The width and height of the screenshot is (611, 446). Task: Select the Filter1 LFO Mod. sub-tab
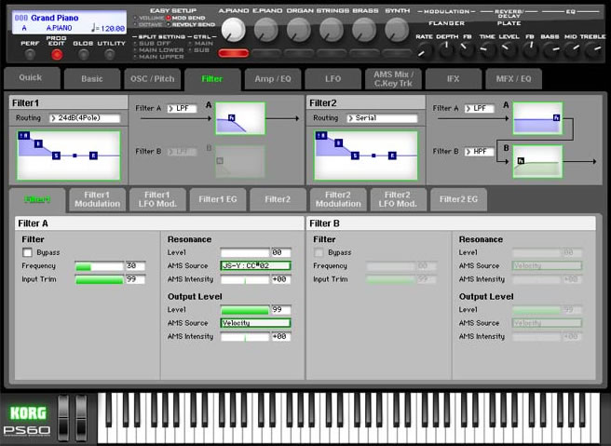click(x=157, y=199)
